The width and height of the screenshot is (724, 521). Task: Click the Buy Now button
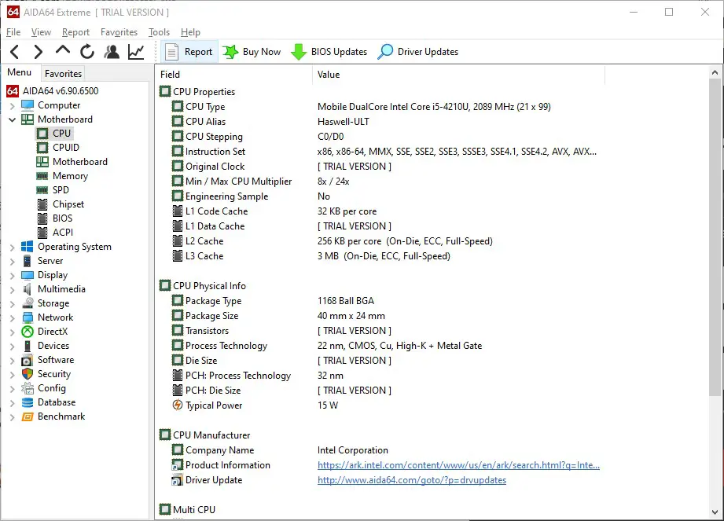252,52
